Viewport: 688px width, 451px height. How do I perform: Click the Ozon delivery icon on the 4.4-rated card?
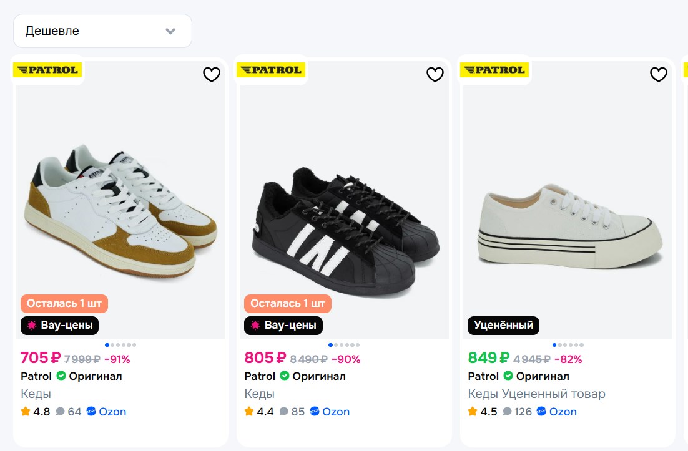[x=315, y=412]
